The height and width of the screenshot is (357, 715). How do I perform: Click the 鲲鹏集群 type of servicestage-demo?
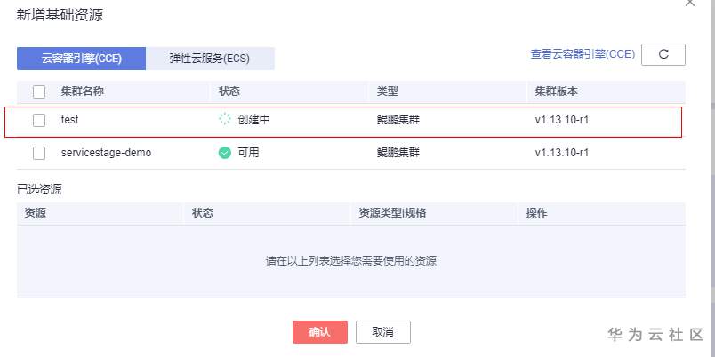[x=398, y=153]
